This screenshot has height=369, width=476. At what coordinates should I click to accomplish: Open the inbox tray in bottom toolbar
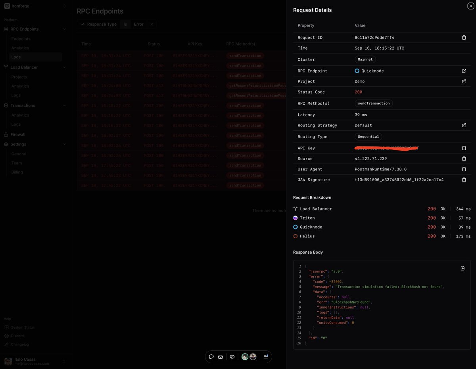(x=221, y=357)
